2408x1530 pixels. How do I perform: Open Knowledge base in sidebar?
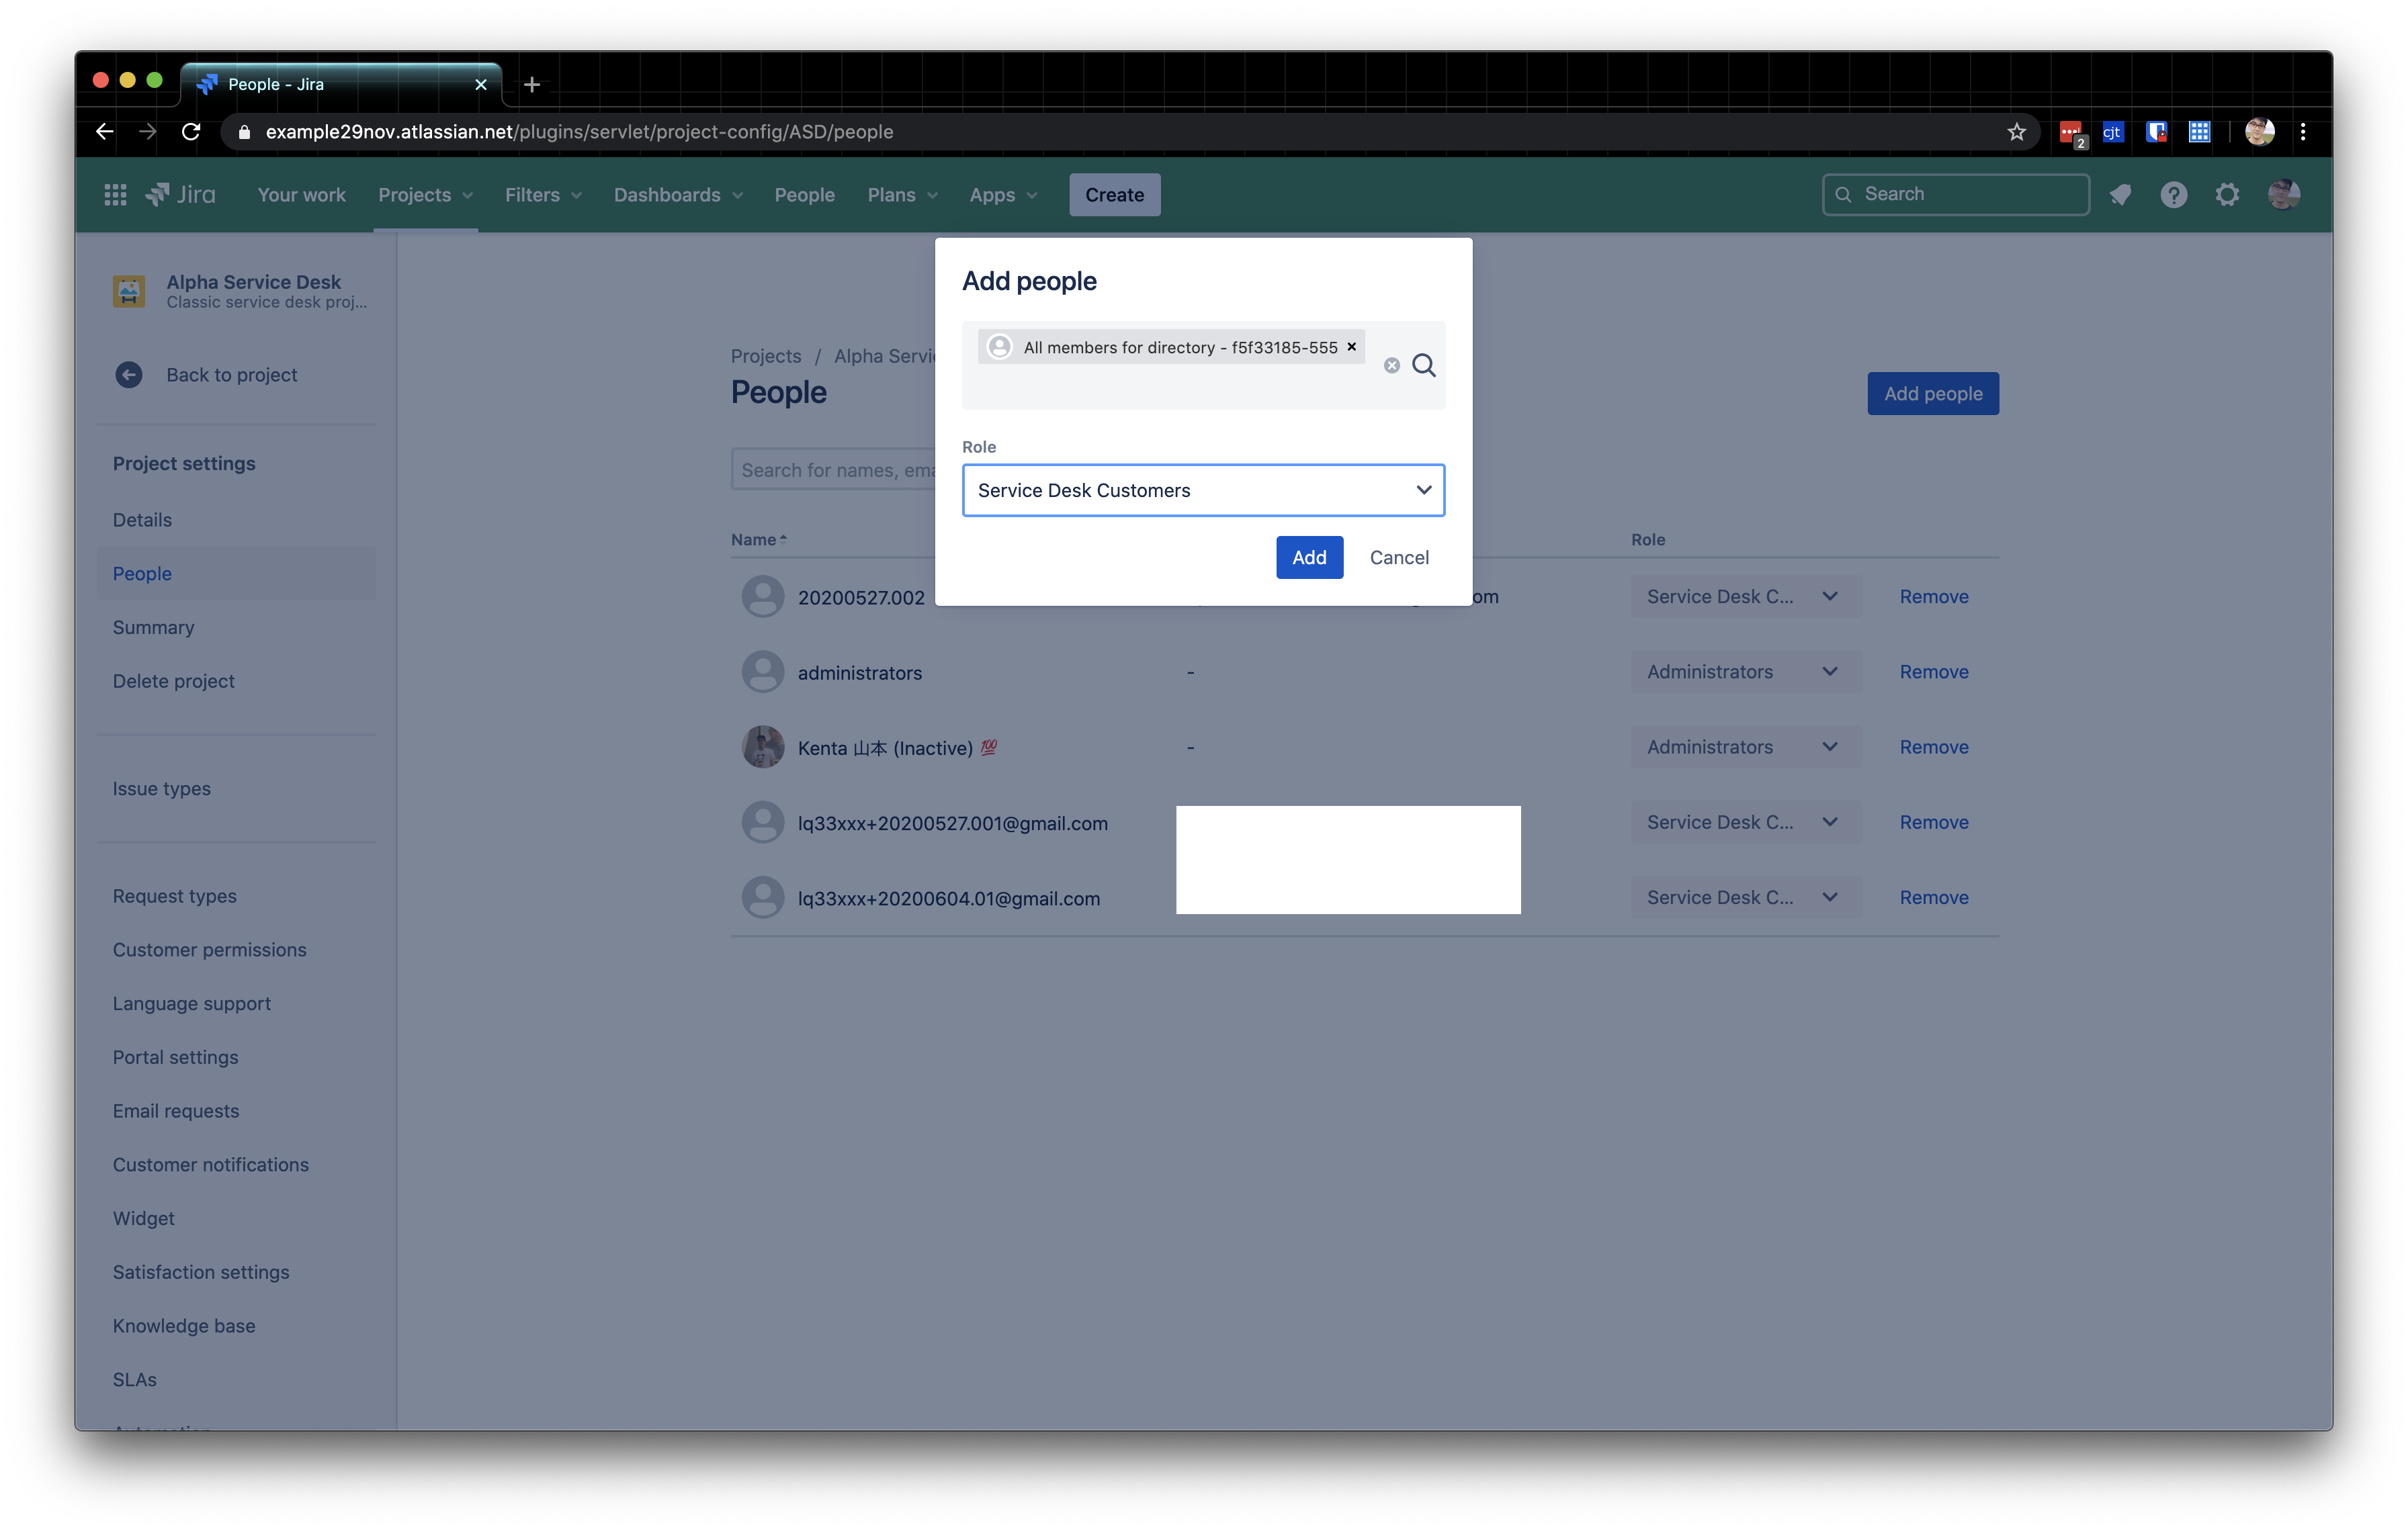183,1326
